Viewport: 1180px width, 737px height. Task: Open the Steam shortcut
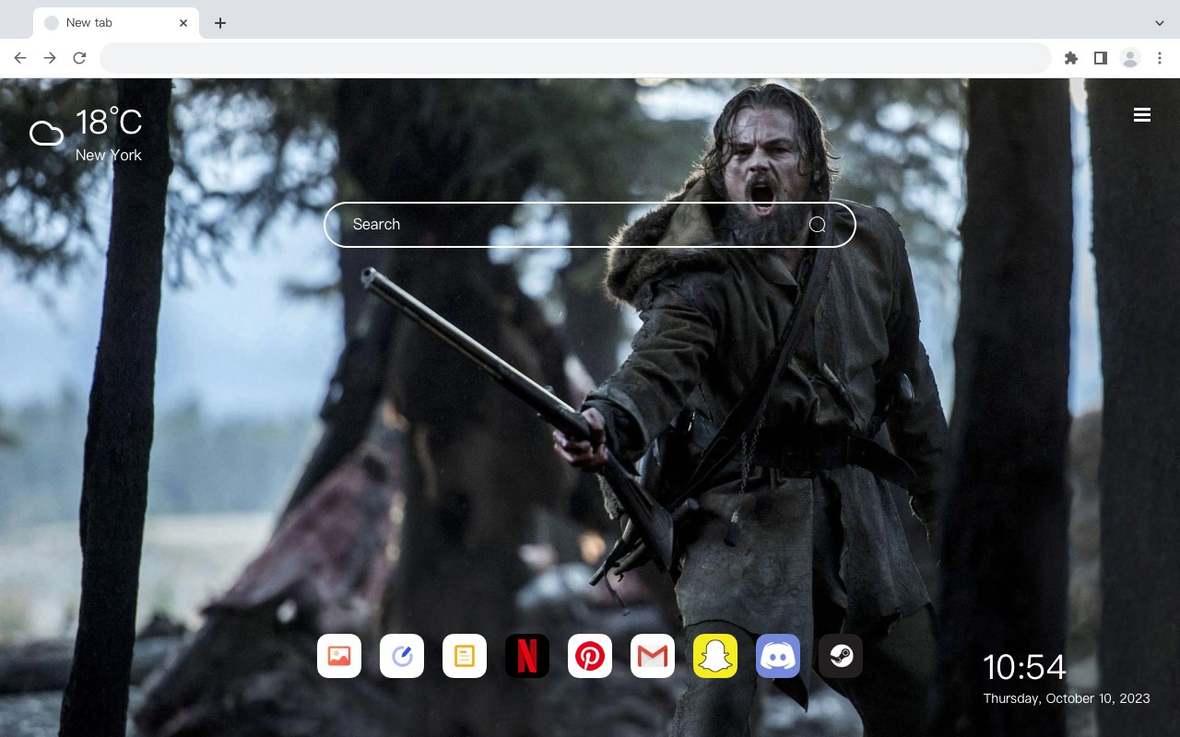841,656
